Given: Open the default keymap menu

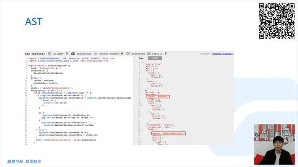Looking at the screenshot, I should pyautogui.click(x=157, y=54).
